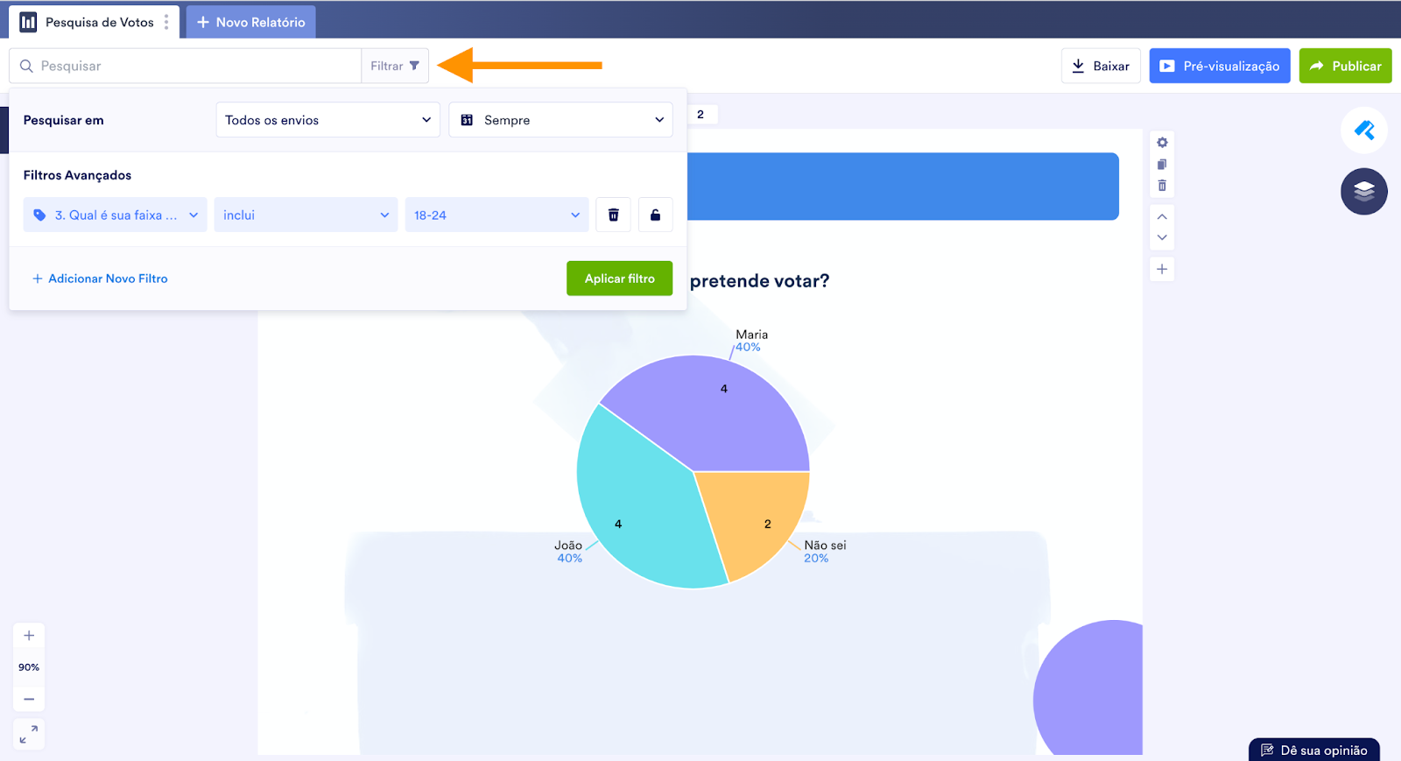Zoom out with the minus button

coord(29,699)
